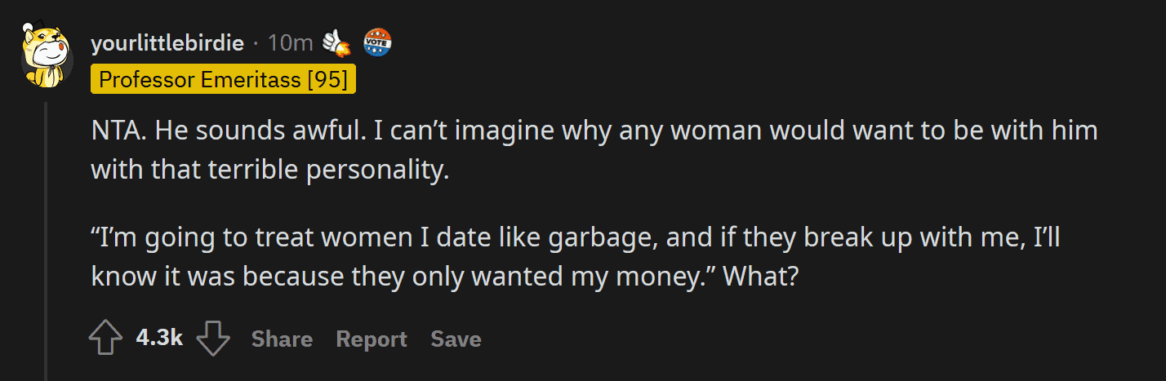Click the thumbs-up rocket award icon
Screen dimensions: 1166x381
336,42
